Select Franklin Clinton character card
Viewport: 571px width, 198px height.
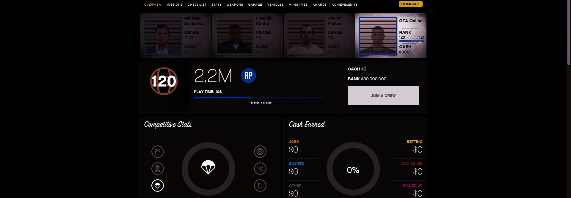(x=247, y=35)
